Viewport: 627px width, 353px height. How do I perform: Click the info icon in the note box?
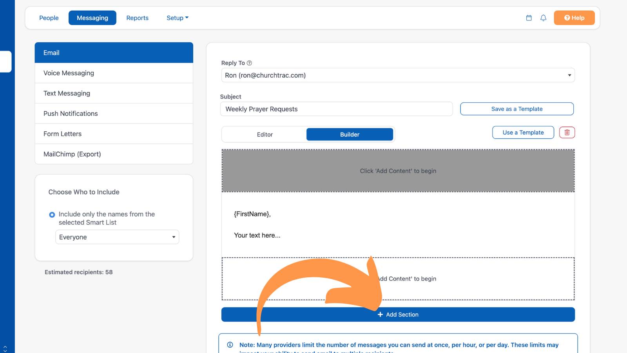click(230, 345)
